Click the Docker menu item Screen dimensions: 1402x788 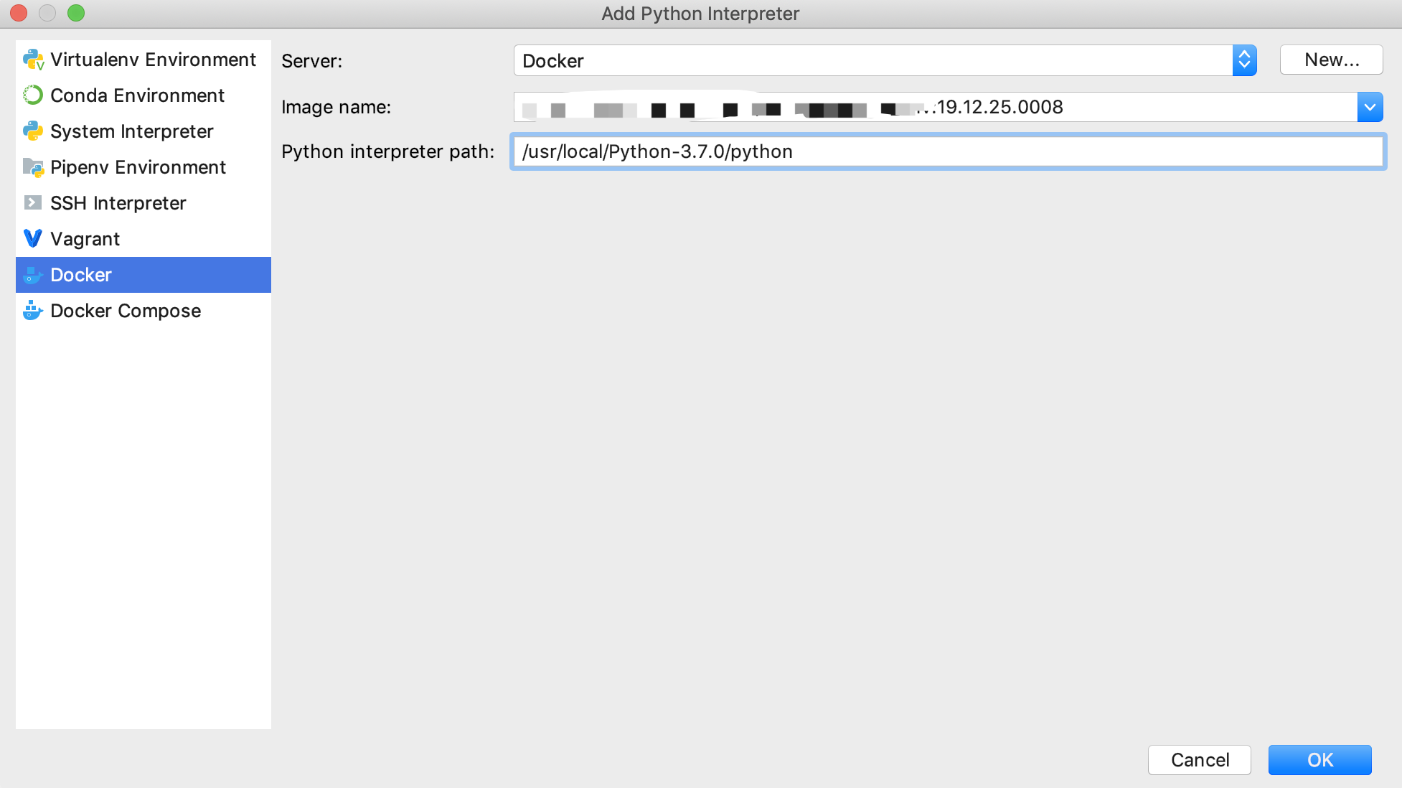[144, 275]
